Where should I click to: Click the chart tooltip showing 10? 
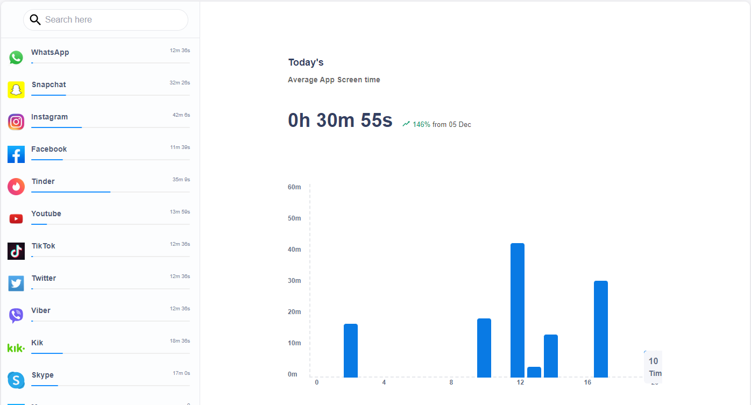tap(653, 367)
